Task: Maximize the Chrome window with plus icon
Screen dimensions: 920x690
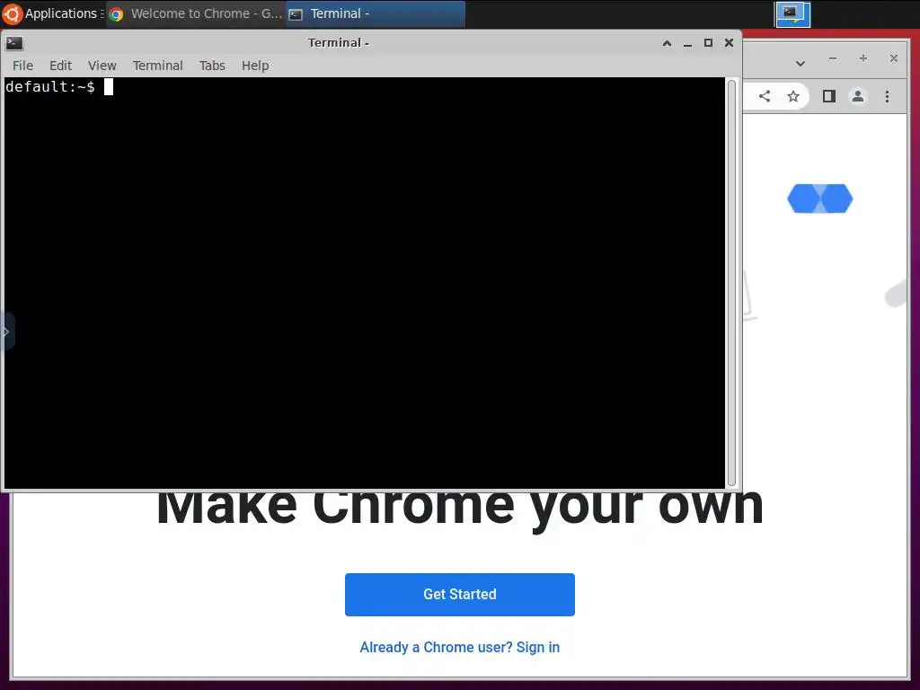Action: click(863, 58)
